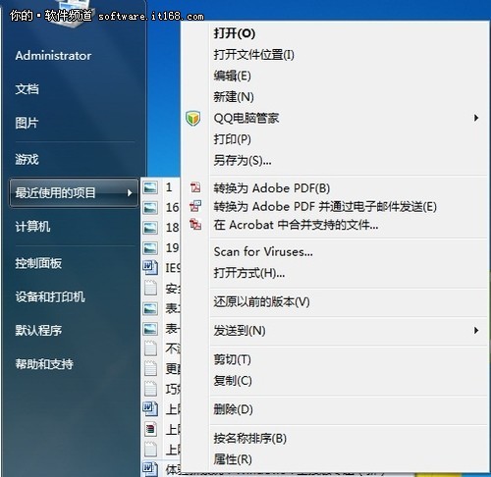Click the 转换为 Adobe PDF icon

point(195,187)
